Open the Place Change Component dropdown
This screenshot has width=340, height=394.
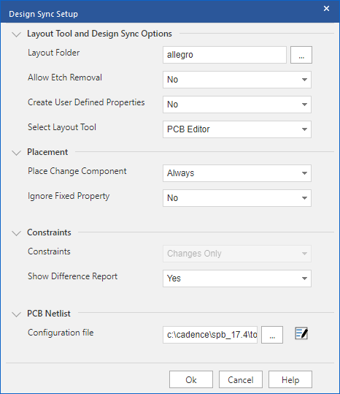[x=237, y=173]
